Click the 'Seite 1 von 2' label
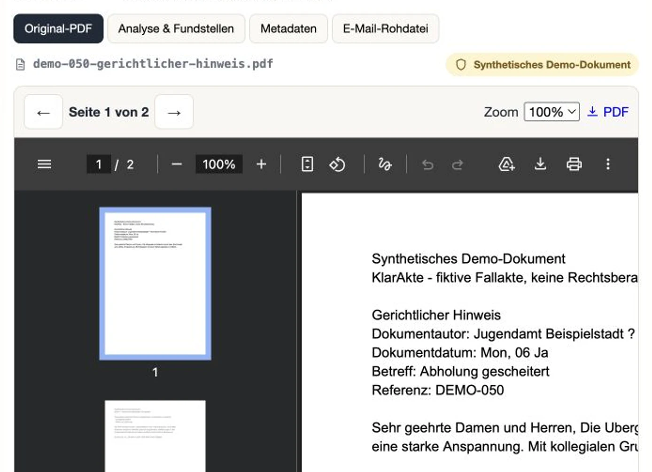This screenshot has height=472, width=652. 109,112
